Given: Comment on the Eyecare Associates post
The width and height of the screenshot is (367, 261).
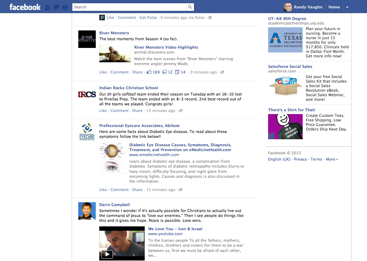Looking at the screenshot, I should click(120, 190).
